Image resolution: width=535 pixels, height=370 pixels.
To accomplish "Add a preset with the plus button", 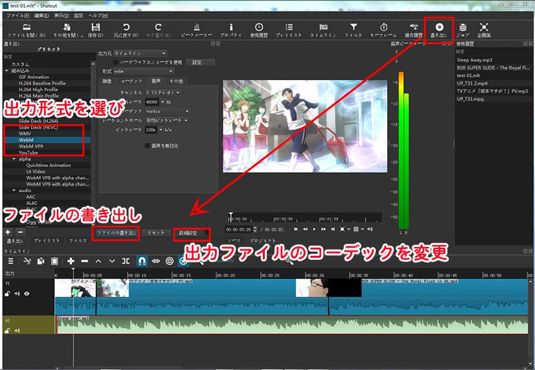I will [x=8, y=232].
